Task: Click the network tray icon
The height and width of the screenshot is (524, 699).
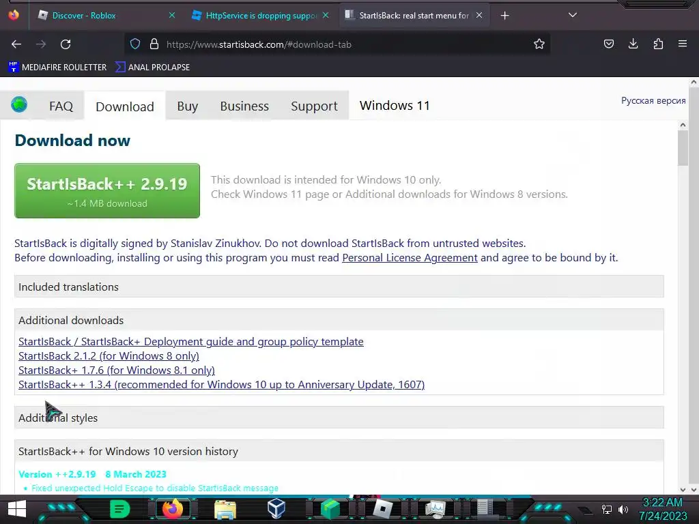Action: [x=607, y=509]
